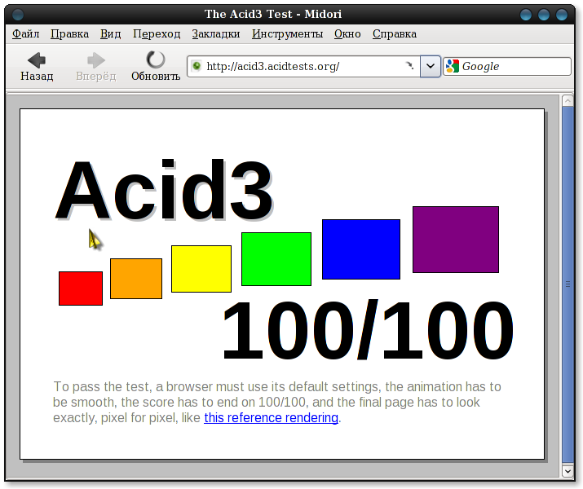Click the orange rectangle

click(x=136, y=279)
